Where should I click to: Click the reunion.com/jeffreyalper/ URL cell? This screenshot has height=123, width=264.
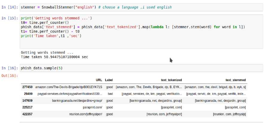pos(86,114)
